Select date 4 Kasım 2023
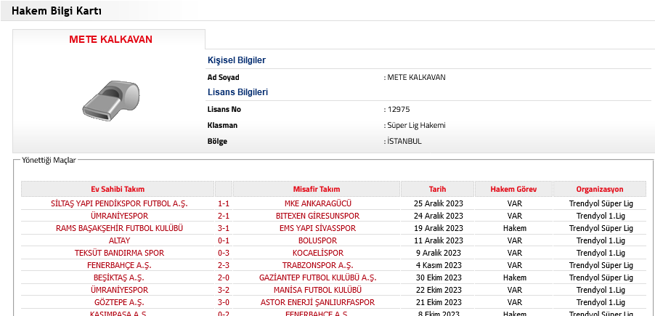The image size is (655, 316). point(438,265)
